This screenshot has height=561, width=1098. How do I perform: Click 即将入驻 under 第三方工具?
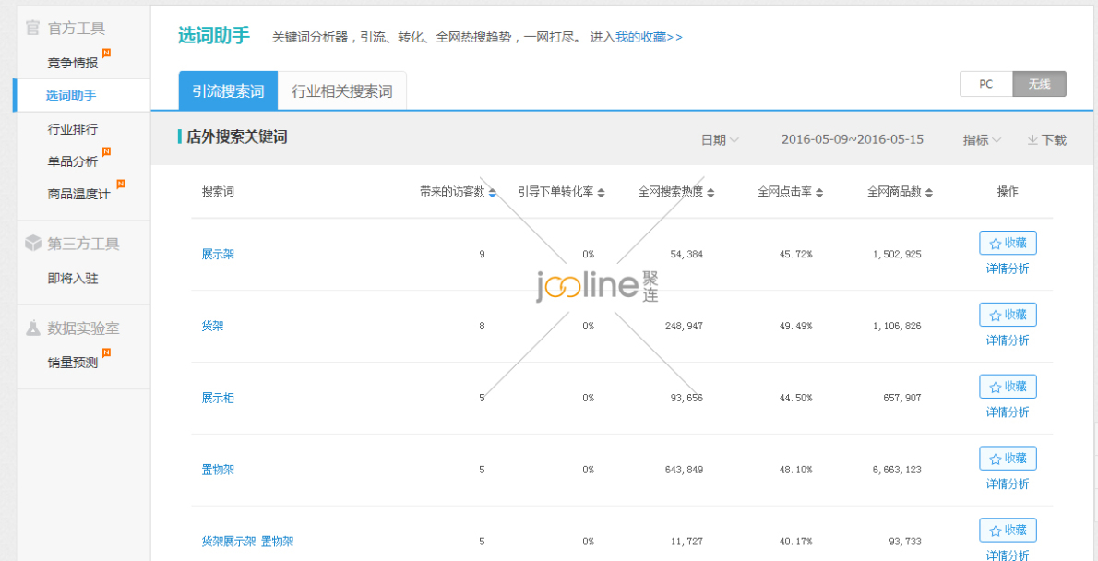tap(73, 278)
